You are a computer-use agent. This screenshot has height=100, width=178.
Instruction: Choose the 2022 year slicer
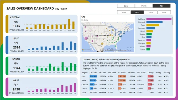[x=137, y=12]
